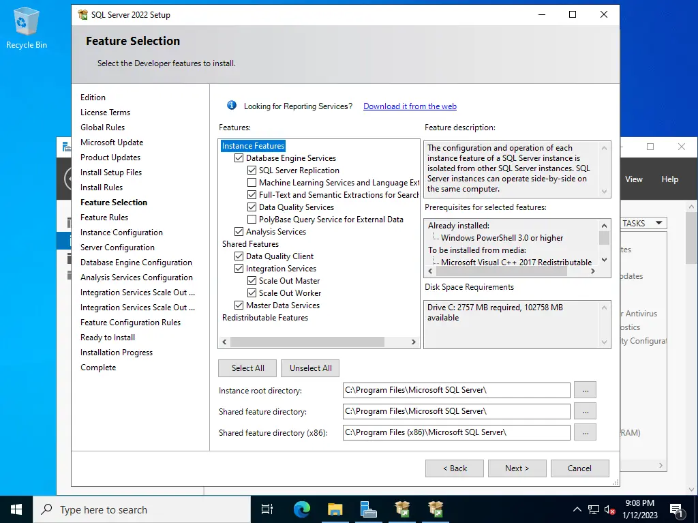Click Download it from the web link
The width and height of the screenshot is (698, 523).
pyautogui.click(x=410, y=106)
